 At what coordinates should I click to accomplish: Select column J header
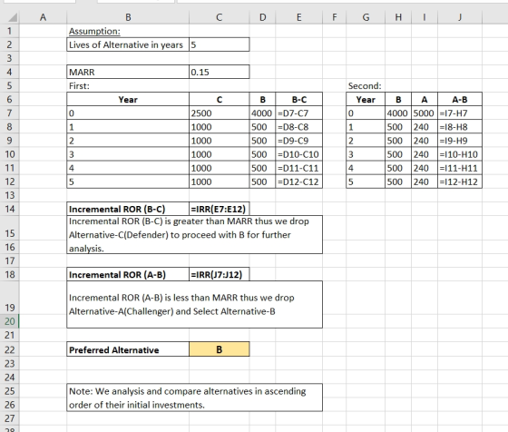pyautogui.click(x=459, y=17)
